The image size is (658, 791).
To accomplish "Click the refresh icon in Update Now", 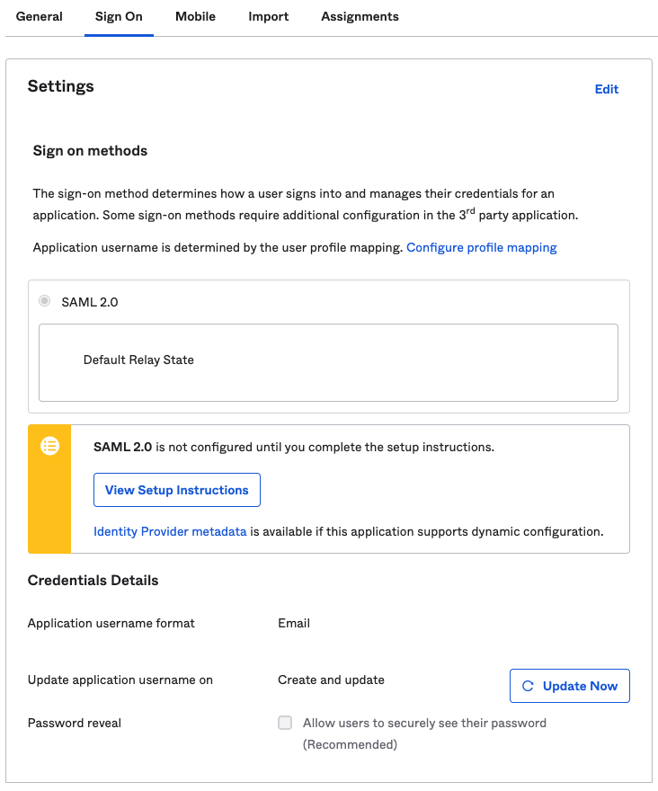I will pos(528,686).
